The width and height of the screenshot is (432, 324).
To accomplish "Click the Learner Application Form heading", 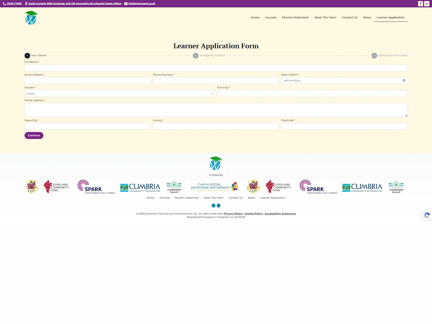I will coord(216,46).
